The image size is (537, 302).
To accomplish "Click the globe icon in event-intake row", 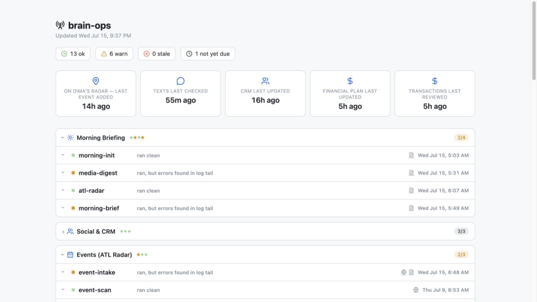I will click(404, 273).
